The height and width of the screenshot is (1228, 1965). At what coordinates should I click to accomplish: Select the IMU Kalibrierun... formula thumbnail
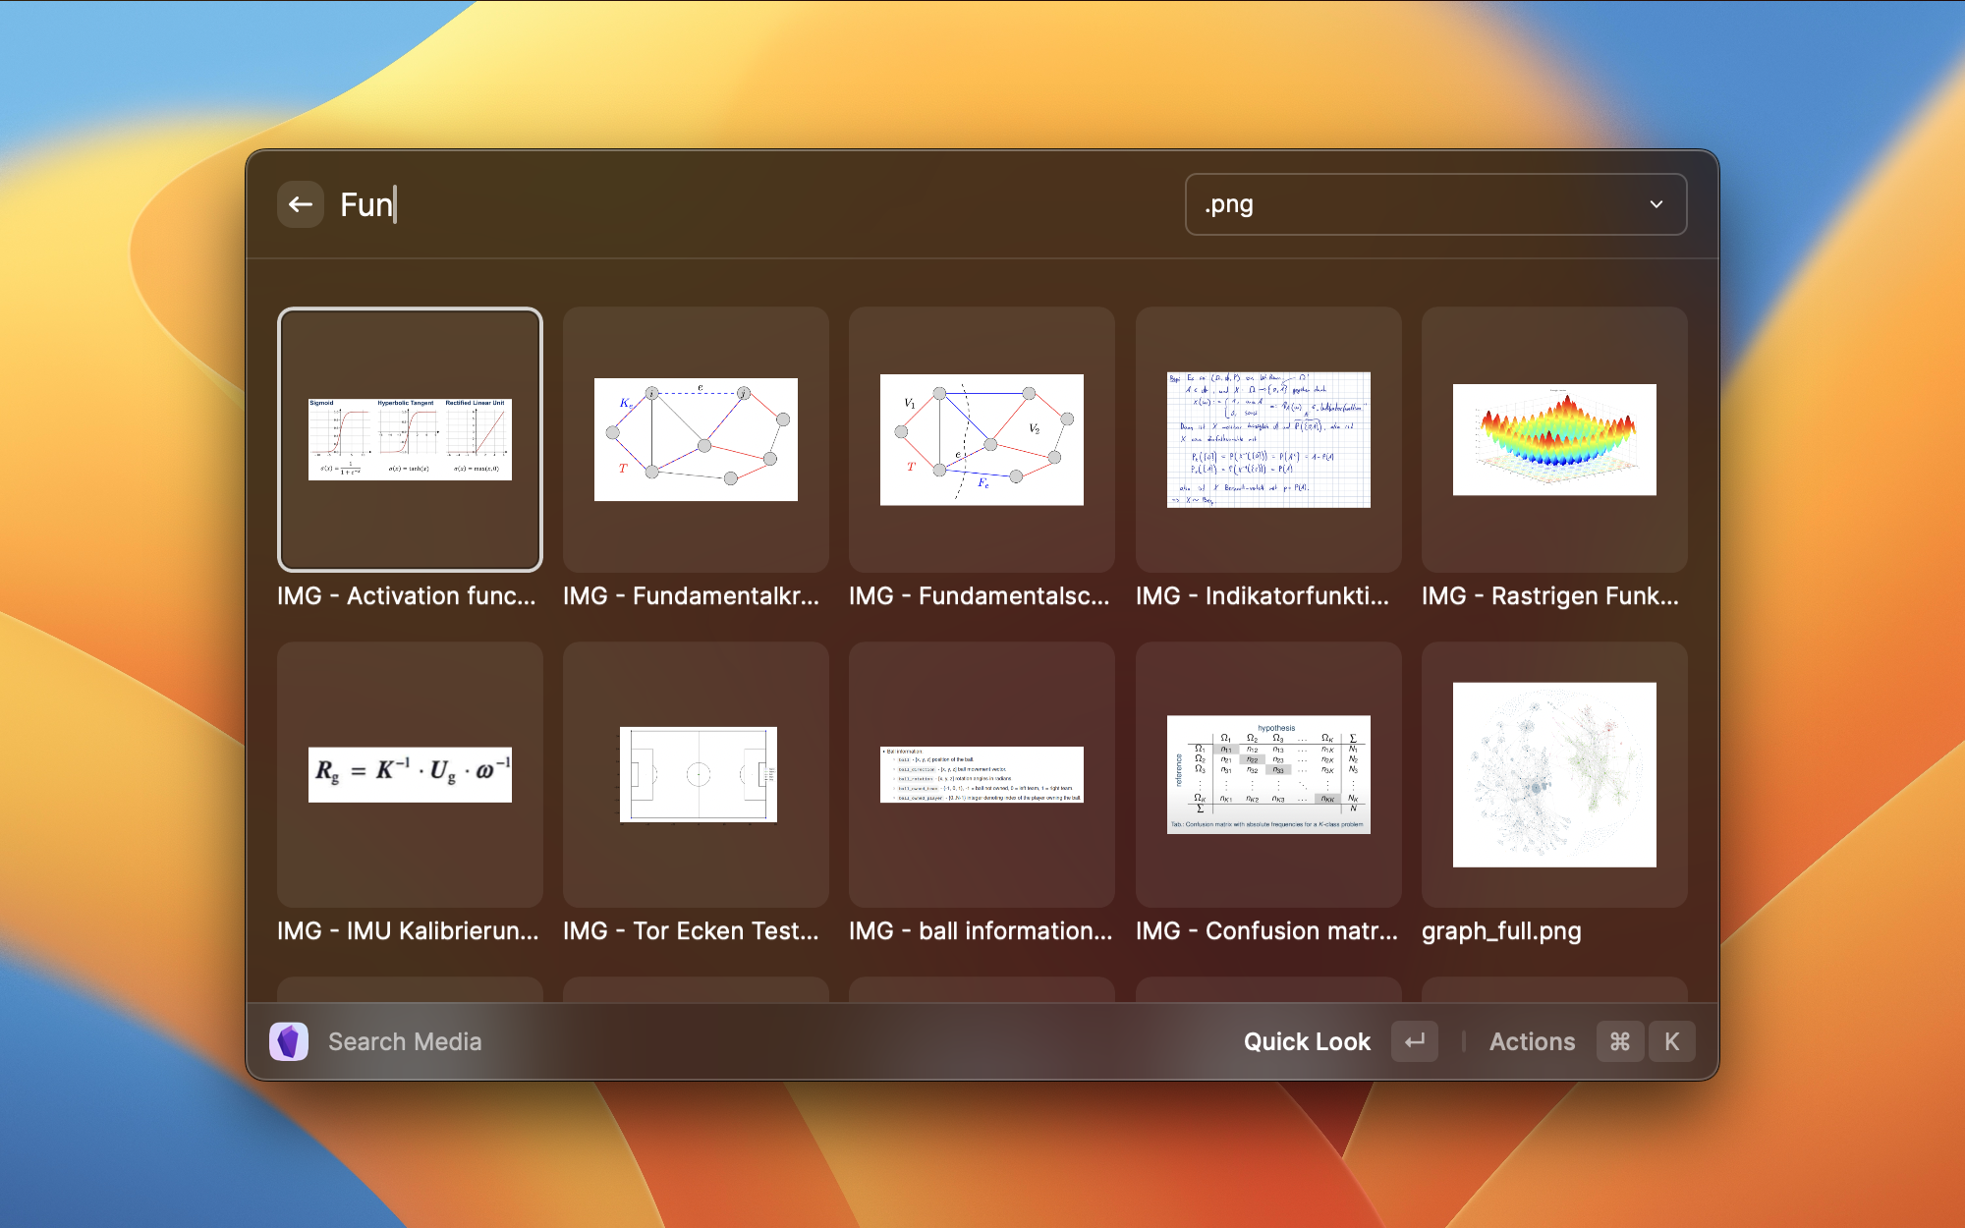tap(410, 774)
